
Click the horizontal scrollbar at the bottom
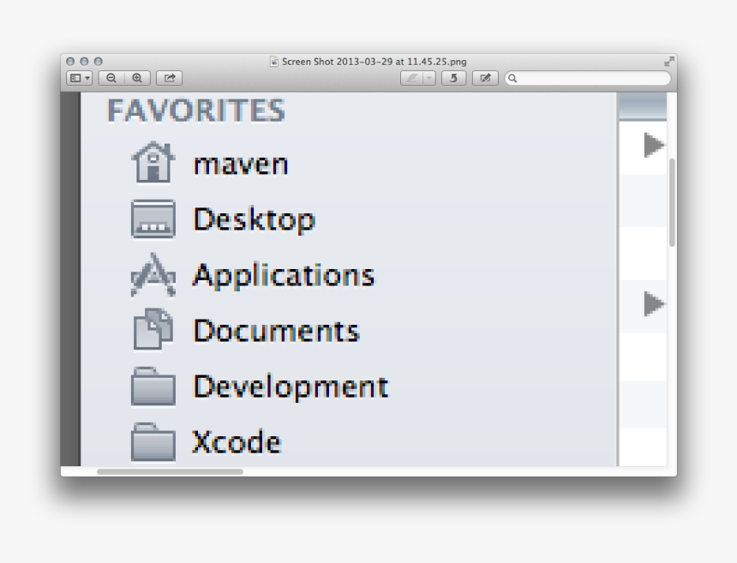[168, 470]
